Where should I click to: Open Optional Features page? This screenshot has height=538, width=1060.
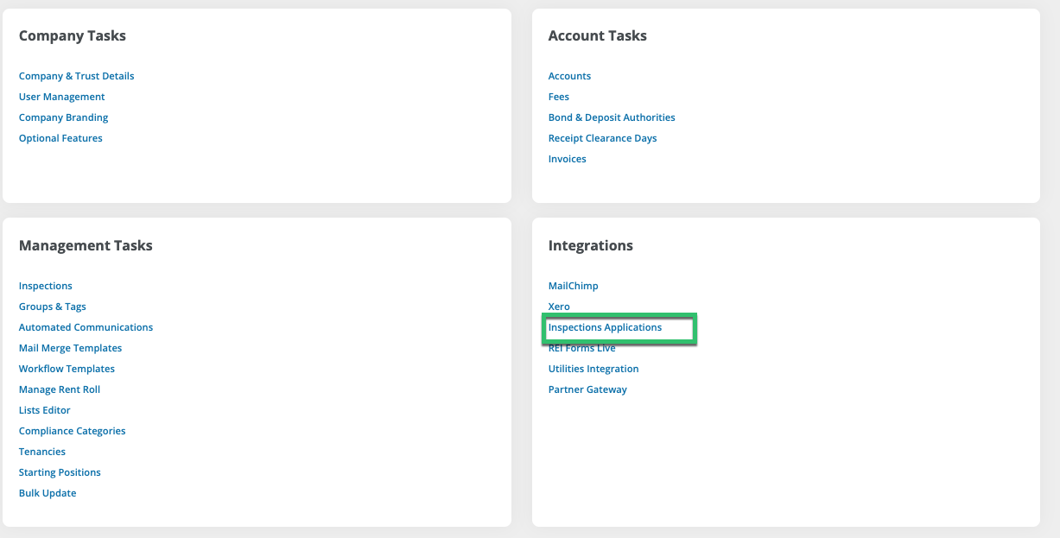pyautogui.click(x=60, y=138)
